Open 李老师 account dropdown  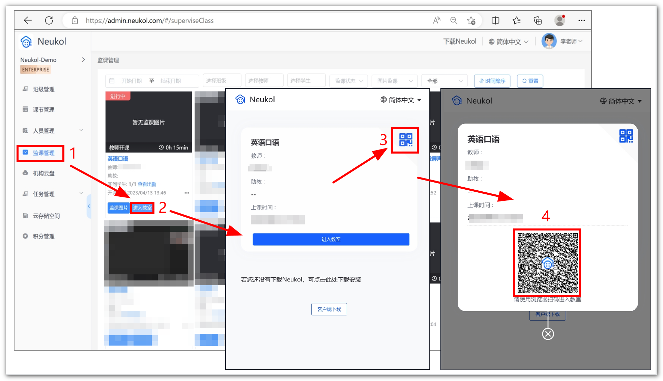pos(571,41)
